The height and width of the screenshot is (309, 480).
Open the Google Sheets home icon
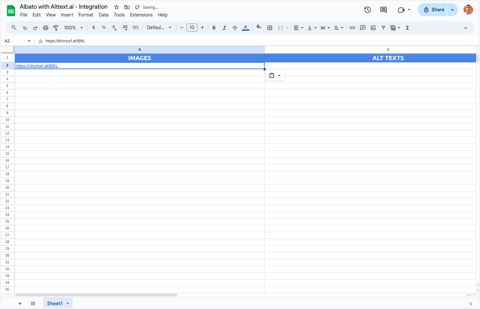[x=11, y=11]
